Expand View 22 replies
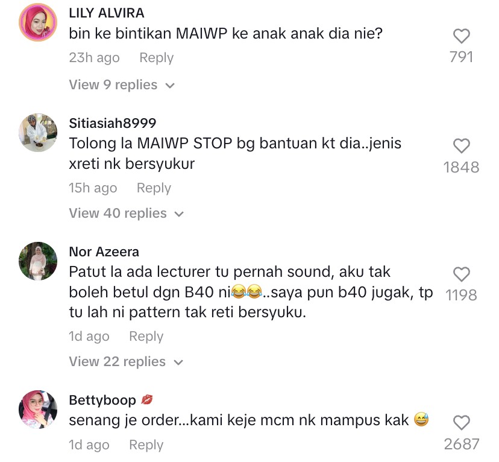The image size is (499, 462). click(126, 362)
